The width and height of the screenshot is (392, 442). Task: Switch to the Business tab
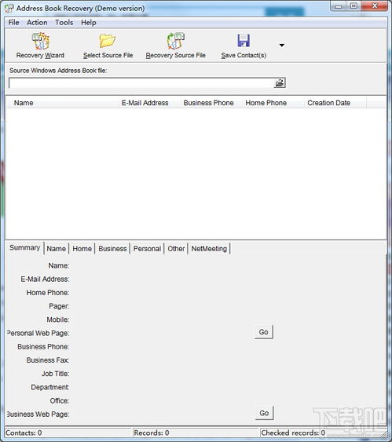click(x=112, y=249)
